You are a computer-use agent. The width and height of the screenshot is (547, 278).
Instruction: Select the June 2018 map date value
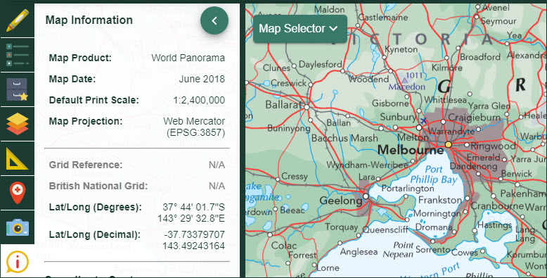(202, 79)
